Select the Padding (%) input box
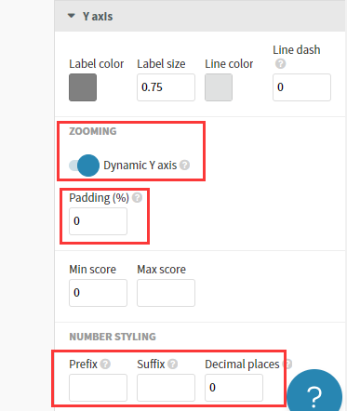This screenshot has height=411, width=347. (98, 221)
